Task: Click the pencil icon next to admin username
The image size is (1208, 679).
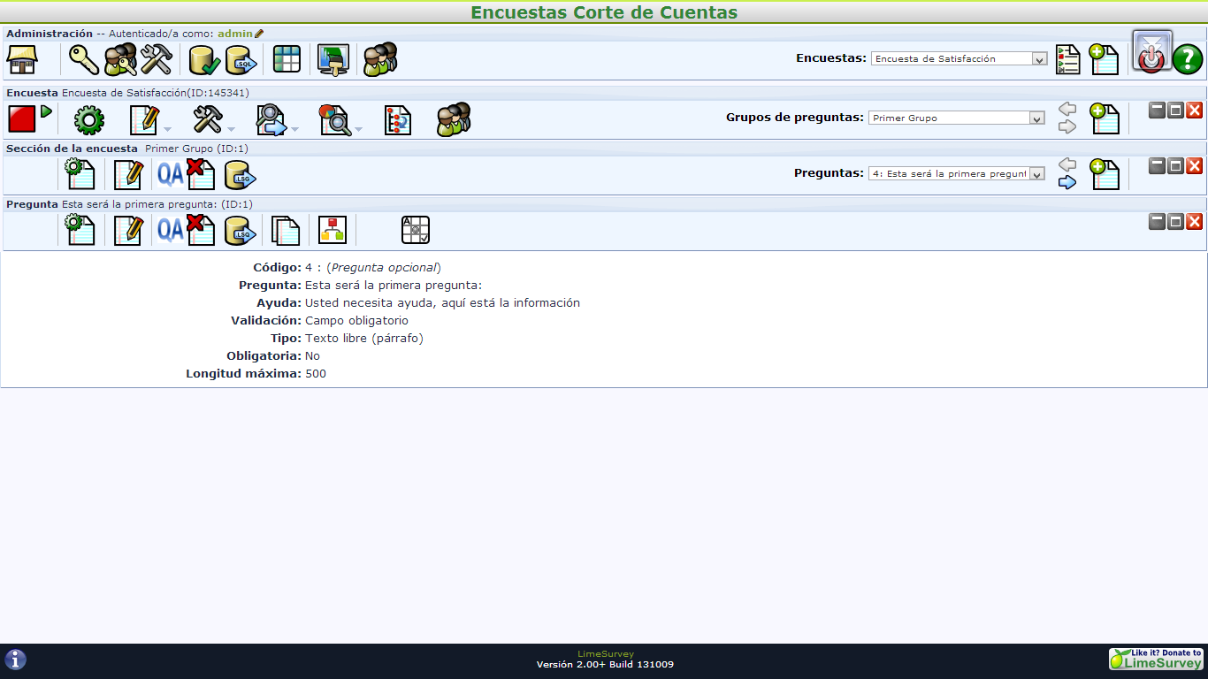Action: (259, 34)
